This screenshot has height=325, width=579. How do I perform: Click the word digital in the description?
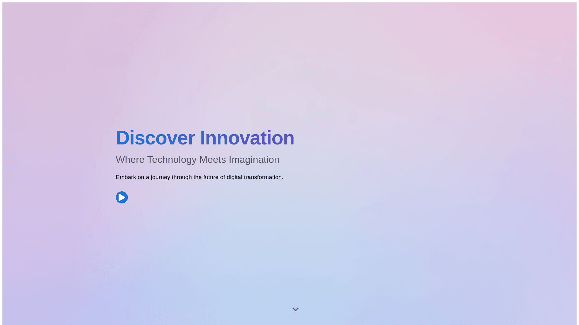tap(234, 177)
